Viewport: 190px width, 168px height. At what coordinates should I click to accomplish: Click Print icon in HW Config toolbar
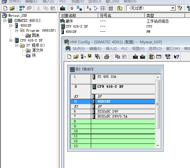(x=107, y=57)
